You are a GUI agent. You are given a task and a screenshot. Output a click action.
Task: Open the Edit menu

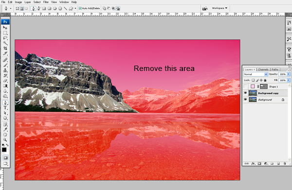tap(10, 2)
